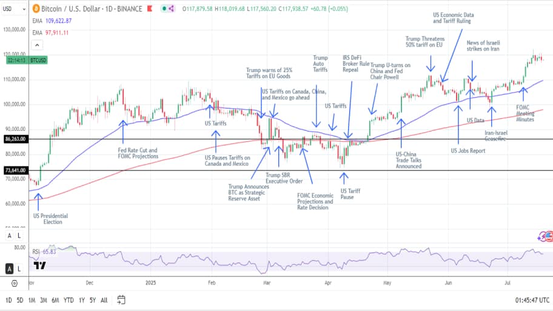The width and height of the screenshot is (553, 311).
Task: Click the TradingView logo in RSI pane
Action: pos(39,266)
